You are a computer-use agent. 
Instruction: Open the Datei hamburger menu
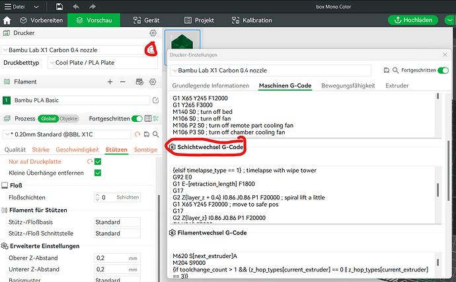click(x=15, y=7)
